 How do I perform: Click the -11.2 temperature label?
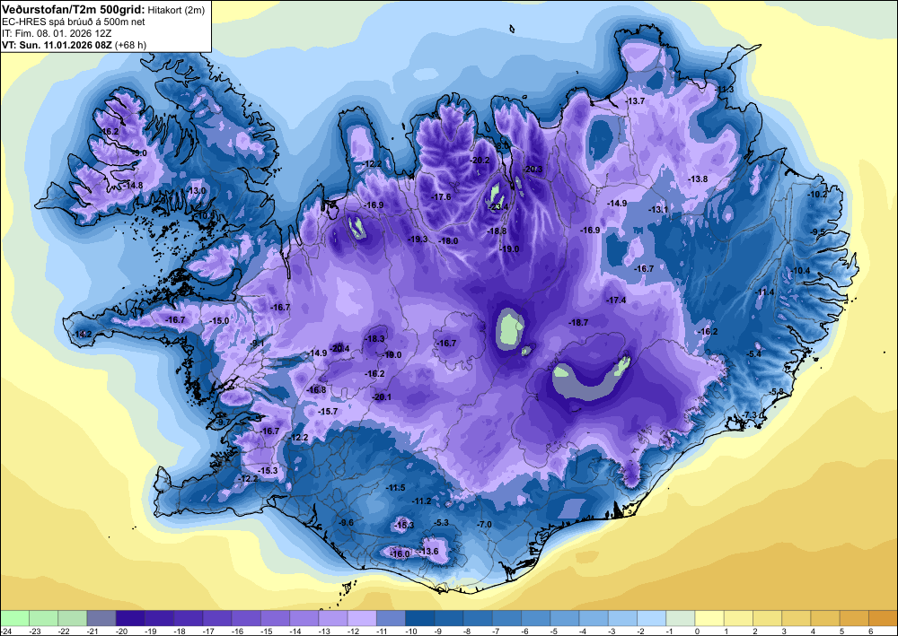[x=421, y=501]
